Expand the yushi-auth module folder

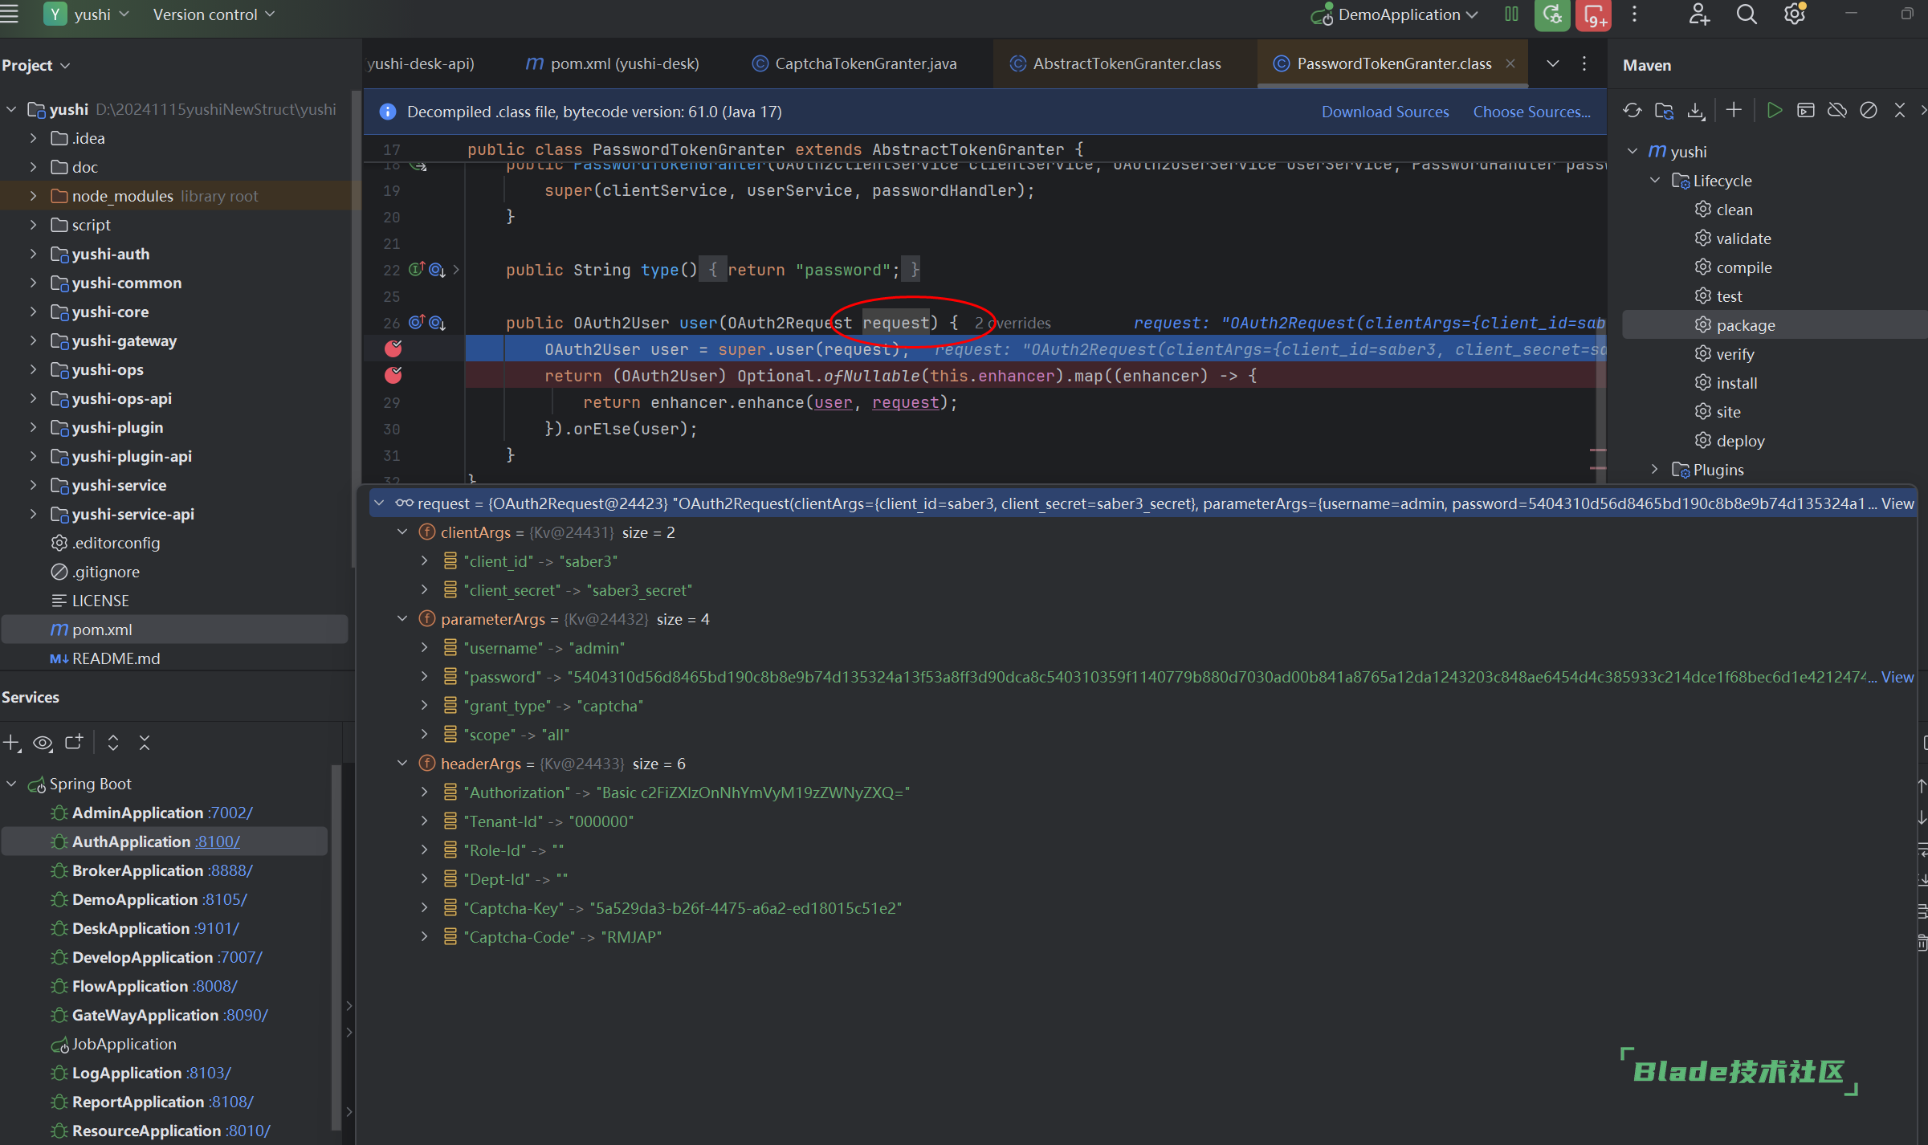[x=33, y=254]
